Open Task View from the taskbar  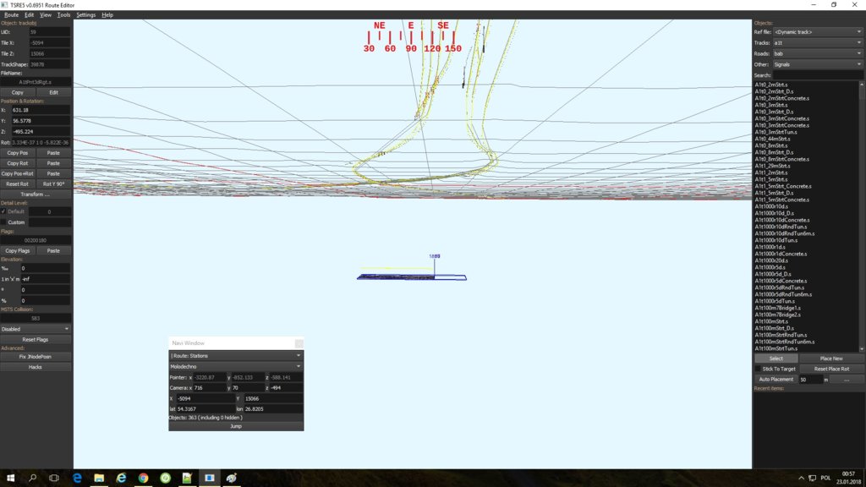[x=55, y=478]
